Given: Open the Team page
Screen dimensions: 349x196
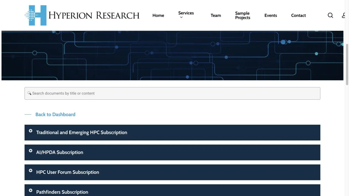Looking at the screenshot, I should click(216, 15).
